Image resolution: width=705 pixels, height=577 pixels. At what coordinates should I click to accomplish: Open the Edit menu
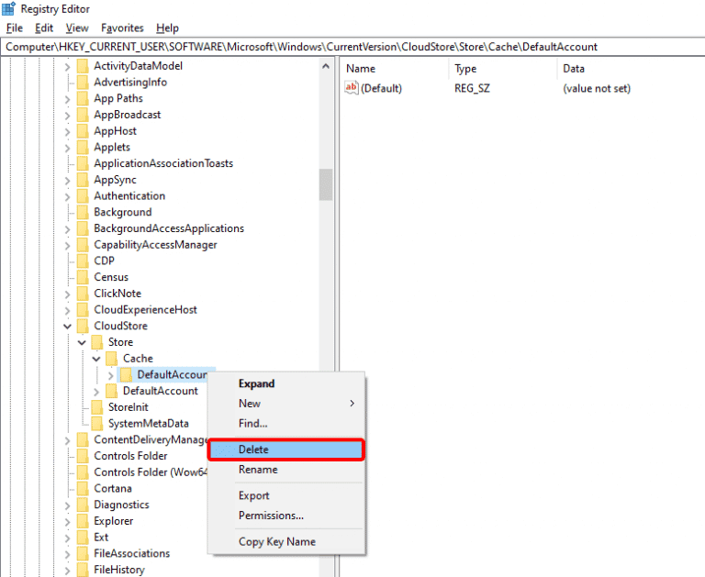click(x=44, y=28)
